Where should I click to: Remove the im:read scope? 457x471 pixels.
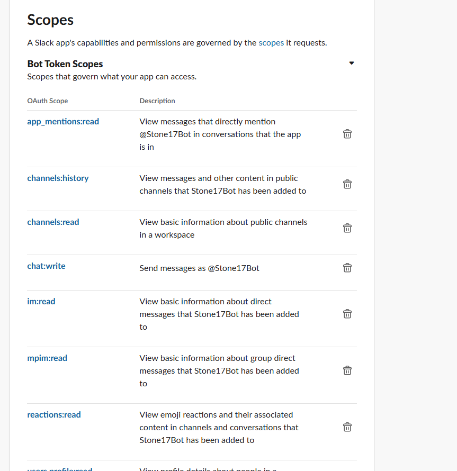coord(347,314)
